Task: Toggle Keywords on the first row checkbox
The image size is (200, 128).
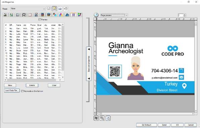Action: click(x=22, y=91)
